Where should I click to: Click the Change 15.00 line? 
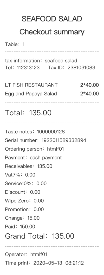(x=22, y=218)
